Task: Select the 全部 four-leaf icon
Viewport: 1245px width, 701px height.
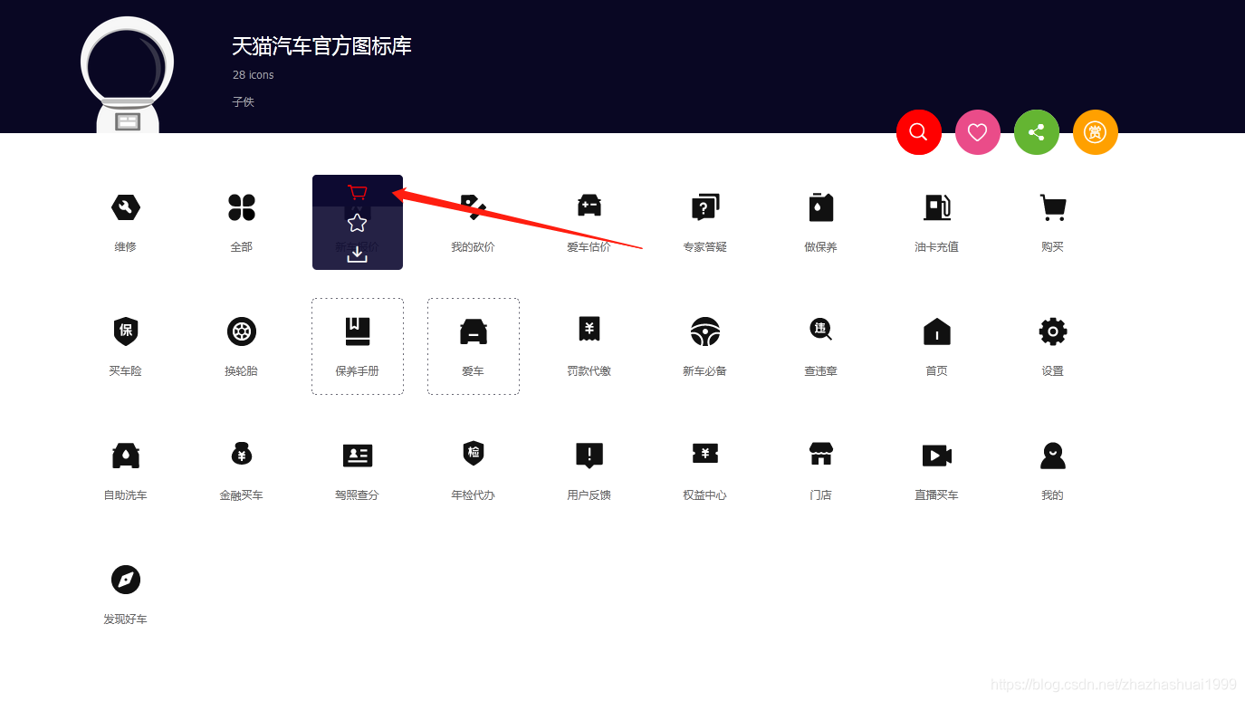Action: [x=242, y=207]
